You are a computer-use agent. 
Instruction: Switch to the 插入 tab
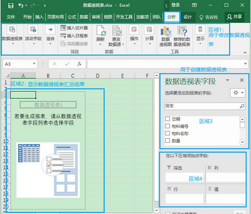pos(39,17)
